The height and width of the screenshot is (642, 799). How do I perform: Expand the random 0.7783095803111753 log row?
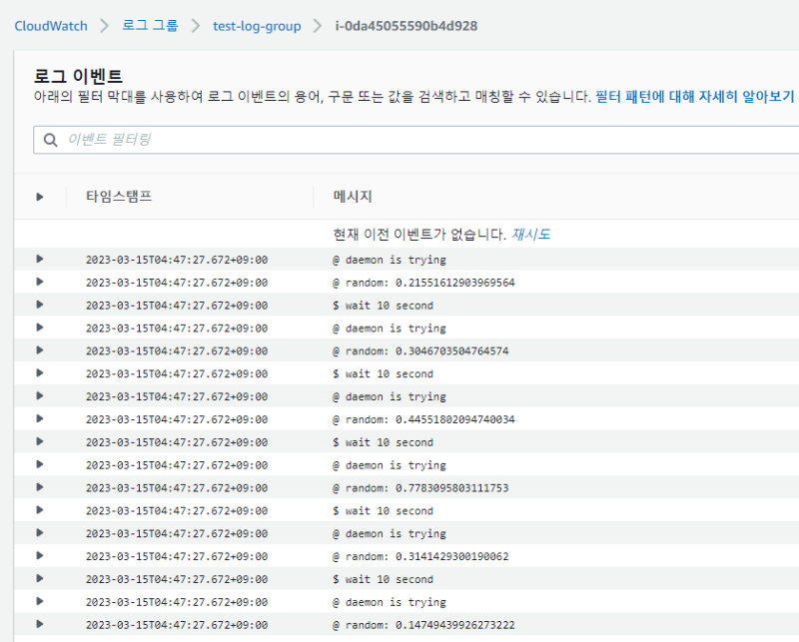(40, 487)
